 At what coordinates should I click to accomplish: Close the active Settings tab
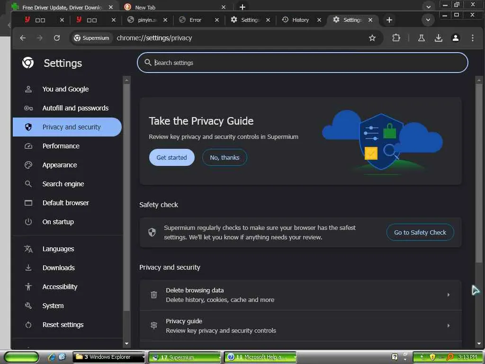(x=370, y=20)
